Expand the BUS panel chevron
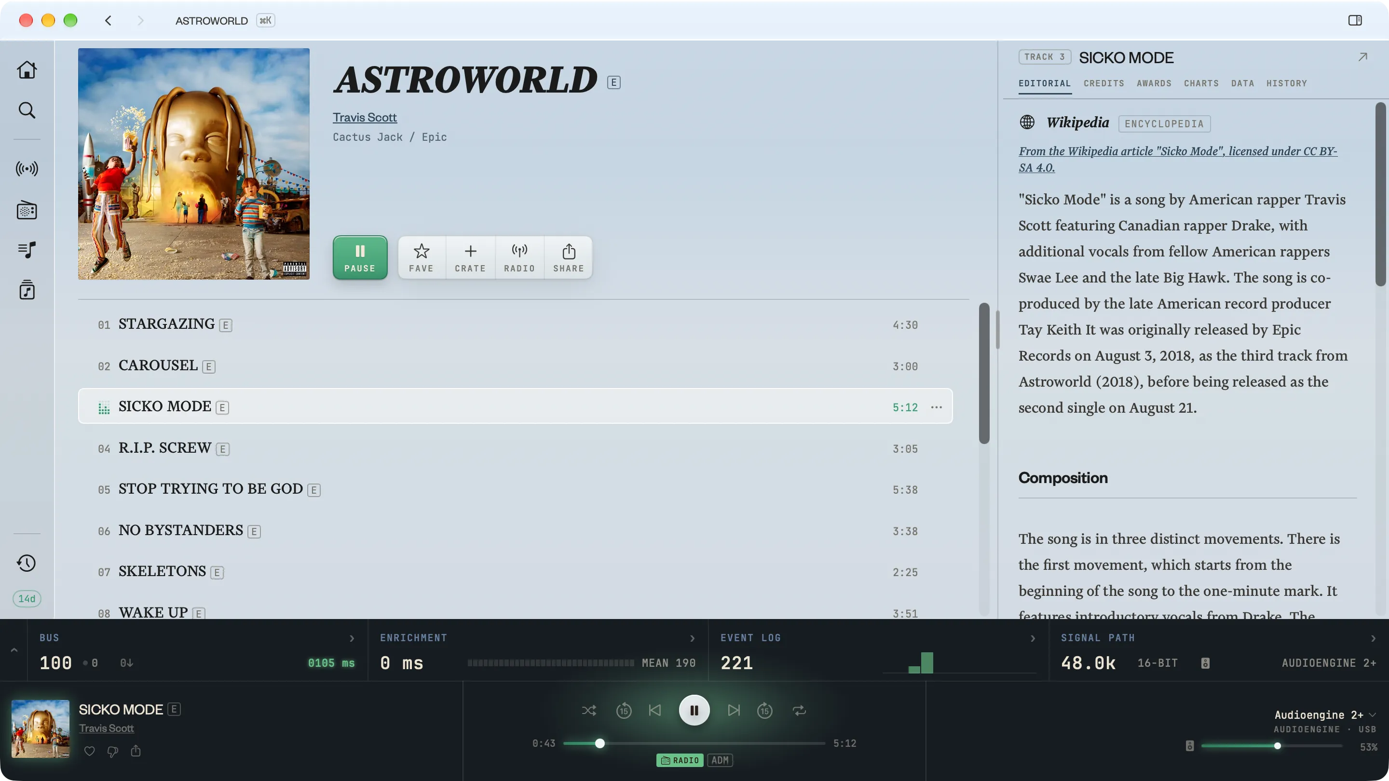Viewport: 1389px width, 781px height. click(352, 638)
